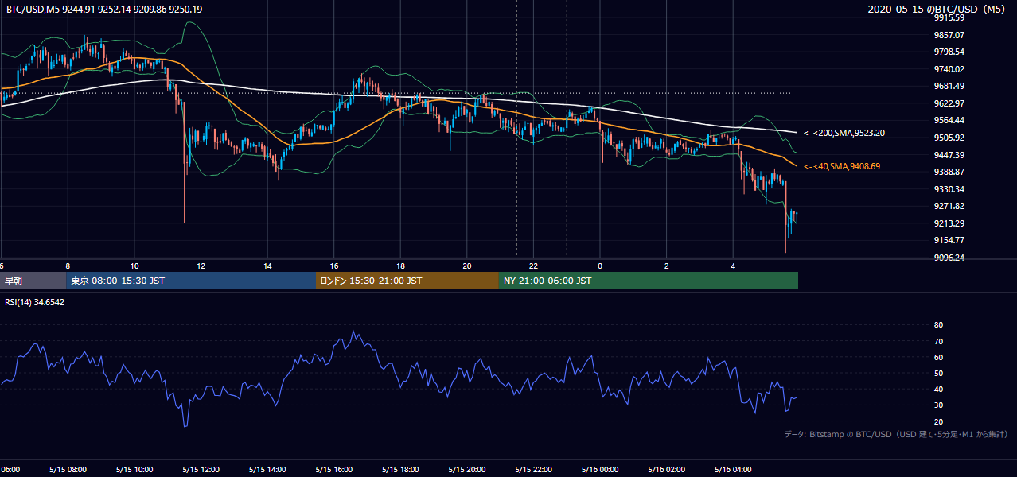Click the 2020-05-15 chart title

pos(938,10)
